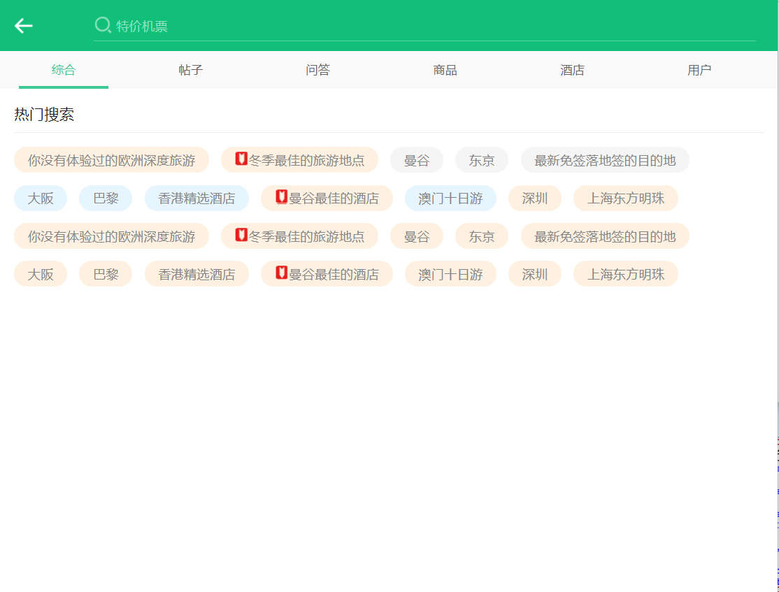Switch to the 综合 tab

pos(64,70)
